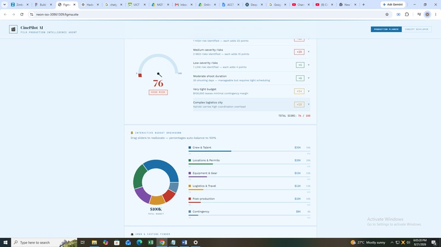Adjust the Crew & Talent budget slider
The width and height of the screenshot is (441, 247).
coord(249,151)
